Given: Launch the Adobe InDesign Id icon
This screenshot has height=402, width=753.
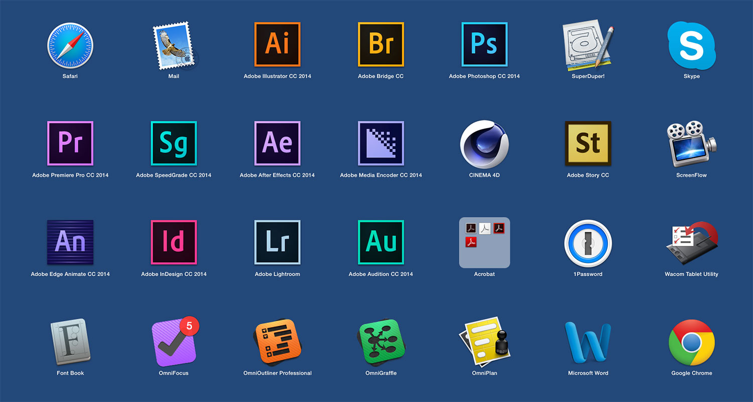Looking at the screenshot, I should (174, 242).
